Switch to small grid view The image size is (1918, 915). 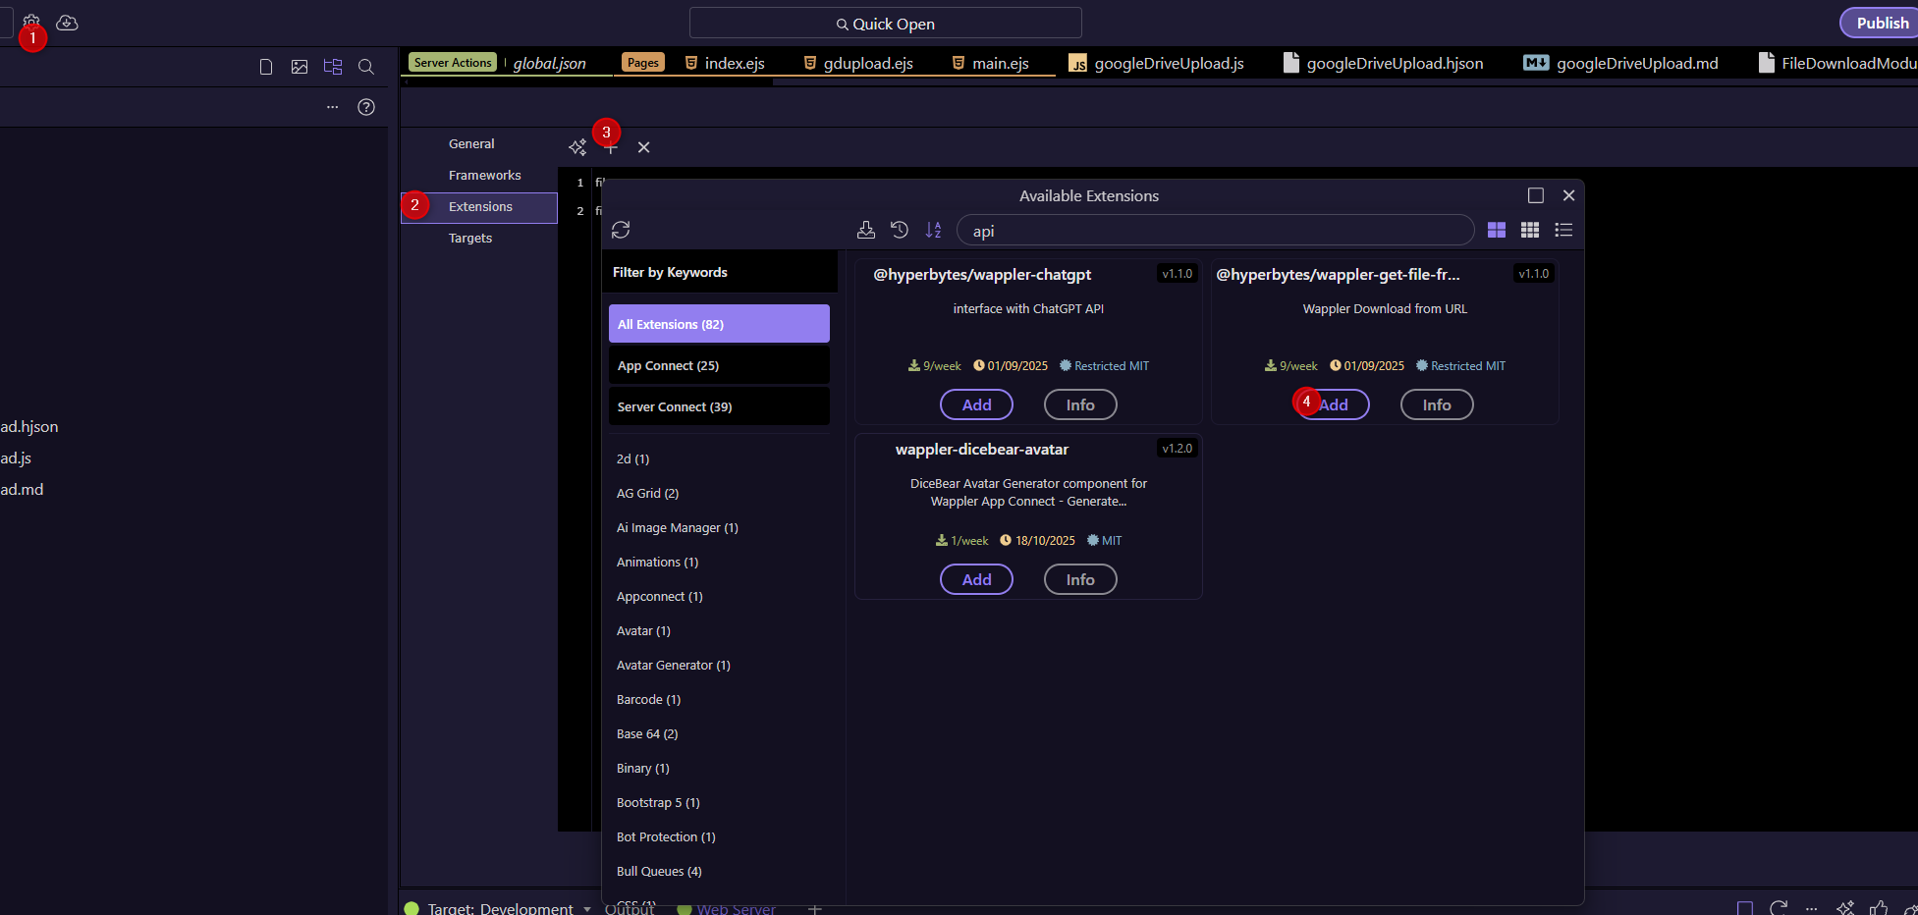point(1530,230)
